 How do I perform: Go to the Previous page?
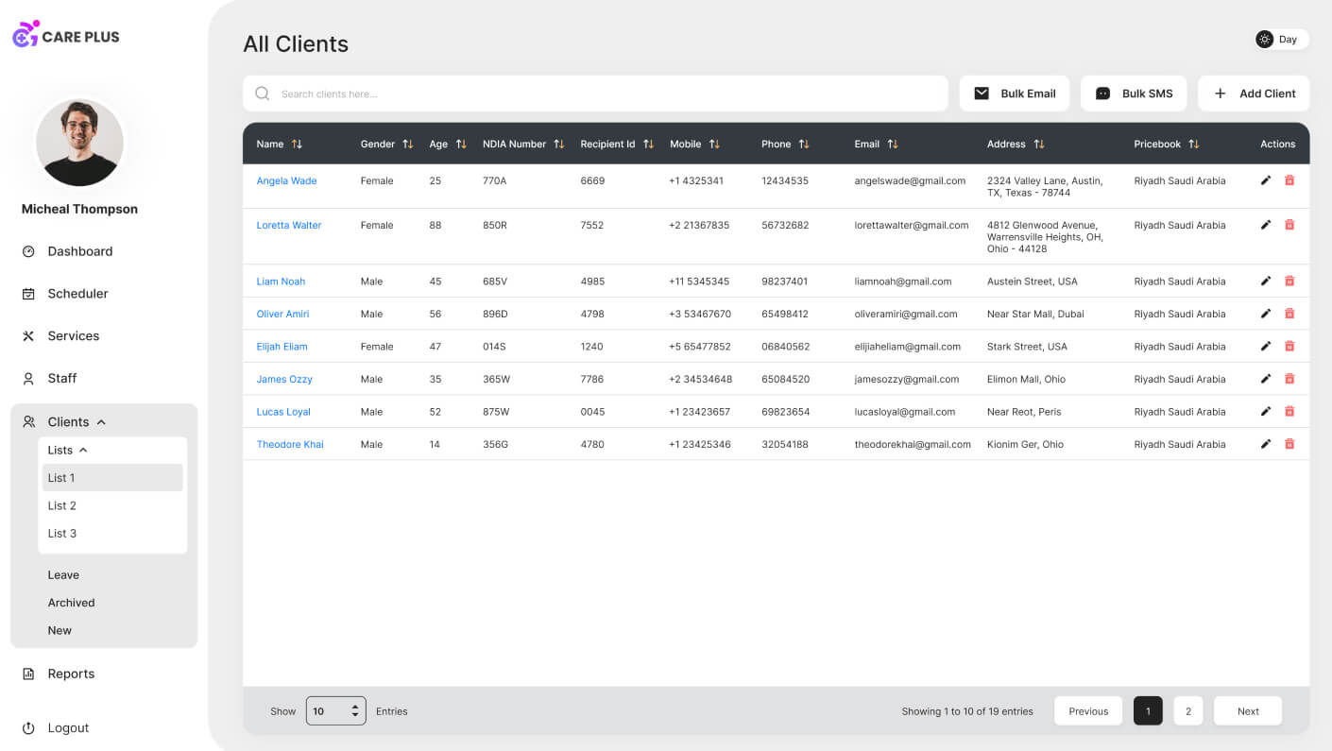click(1088, 711)
